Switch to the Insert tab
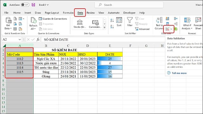Image resolution: width=203 pixels, height=114 pixels. click(x=28, y=13)
